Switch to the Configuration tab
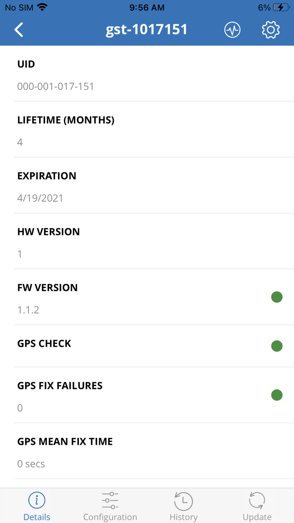The height and width of the screenshot is (523, 294). coord(110,505)
